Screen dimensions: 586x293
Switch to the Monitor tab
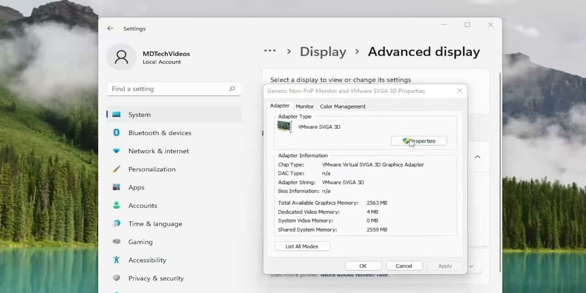tap(304, 106)
